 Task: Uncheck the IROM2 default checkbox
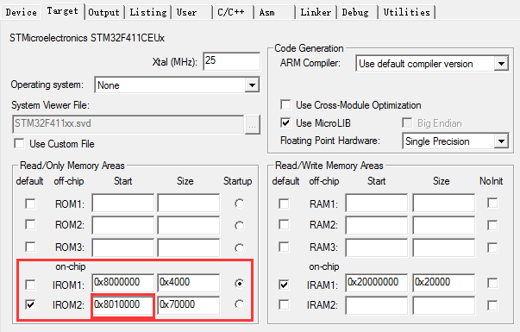click(30, 304)
